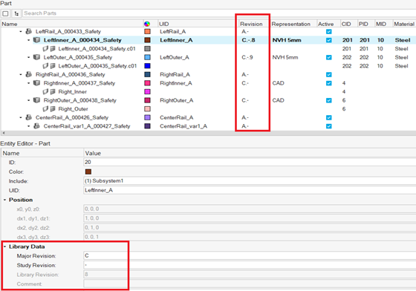Image resolution: width=416 pixels, height=291 pixels.
Task: Collapse the RightOuter_A_000438_Safety tree node
Action: pyautogui.click(x=29, y=100)
